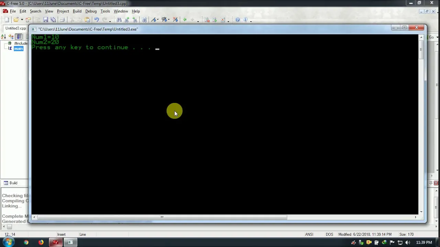Click the taskbar clock 11:39 PM
This screenshot has width=440, height=247.
(x=424, y=243)
